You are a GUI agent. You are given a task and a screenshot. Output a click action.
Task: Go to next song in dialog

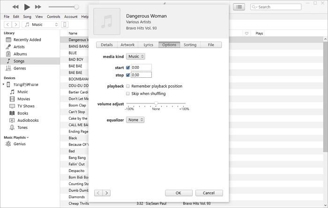click(x=106, y=193)
